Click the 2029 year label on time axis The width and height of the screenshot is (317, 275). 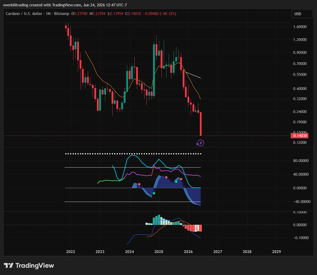pyautogui.click(x=277, y=252)
